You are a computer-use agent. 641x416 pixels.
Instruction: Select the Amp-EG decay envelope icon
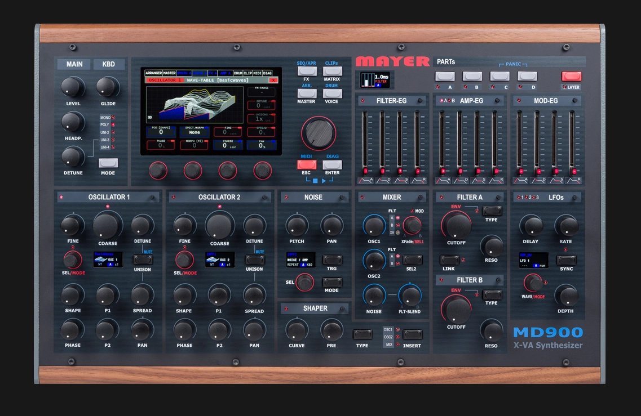pyautogui.click(x=460, y=181)
